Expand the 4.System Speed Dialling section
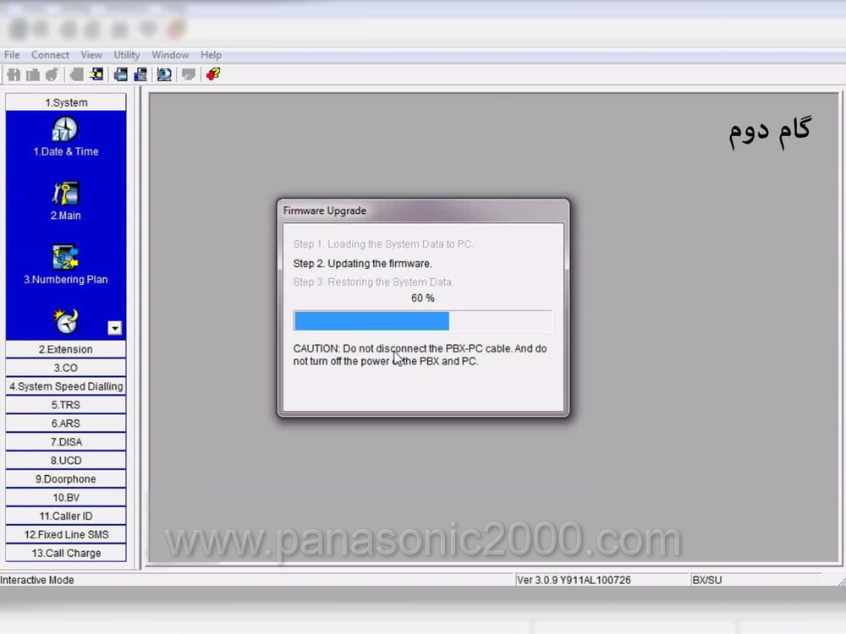The width and height of the screenshot is (846, 634). click(x=66, y=386)
